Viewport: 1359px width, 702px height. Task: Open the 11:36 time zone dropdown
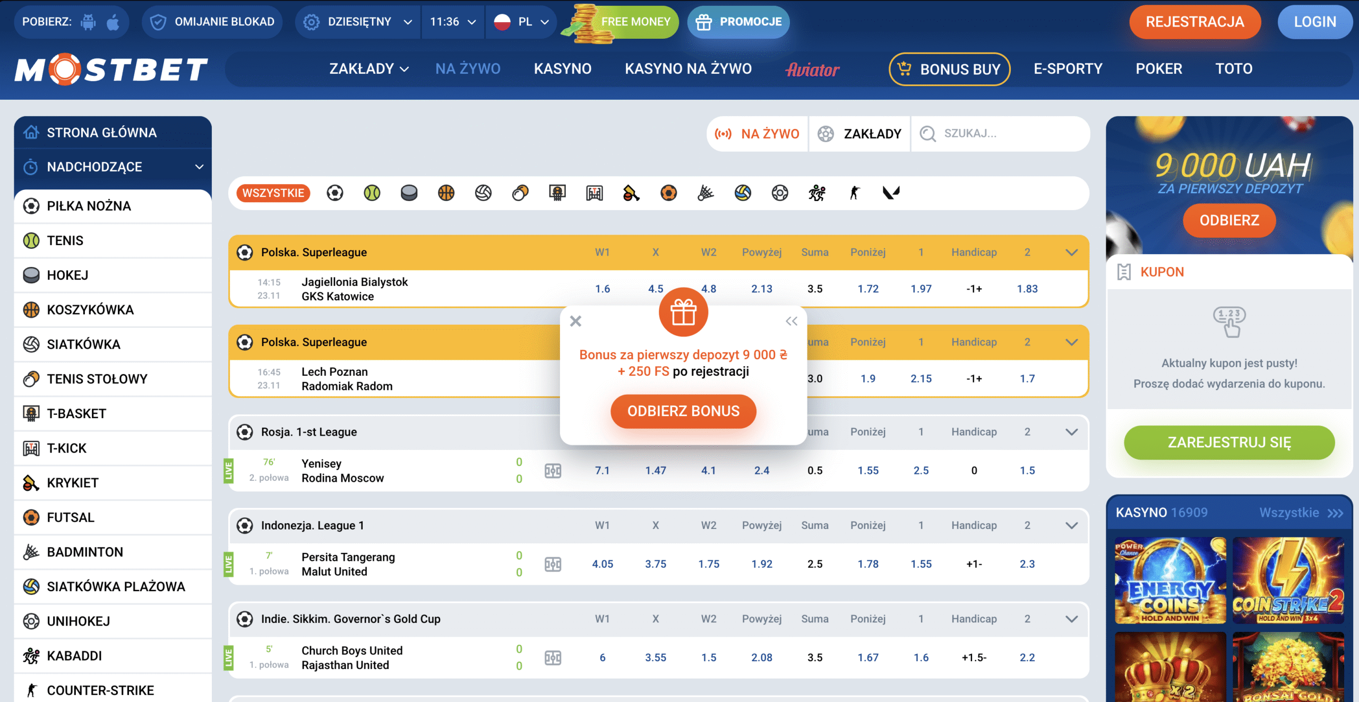(x=453, y=22)
